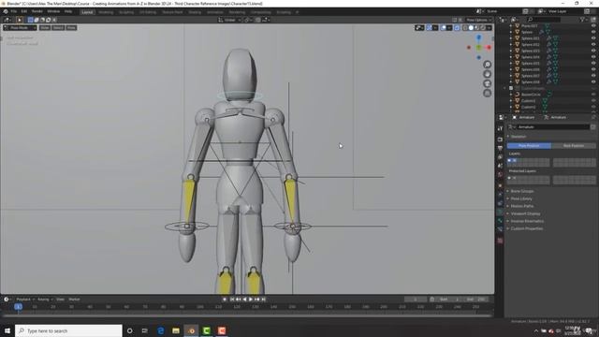Toggle viewport overlays on or off
The width and height of the screenshot is (599, 337).
444,28
